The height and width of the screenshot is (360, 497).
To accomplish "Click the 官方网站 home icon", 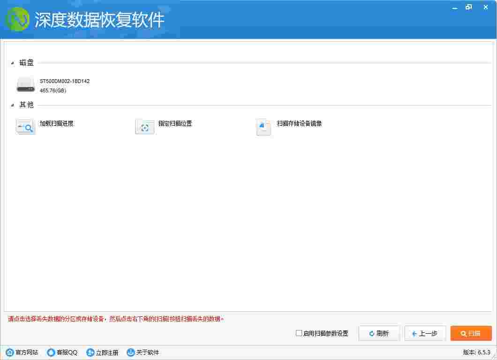I will [10, 352].
